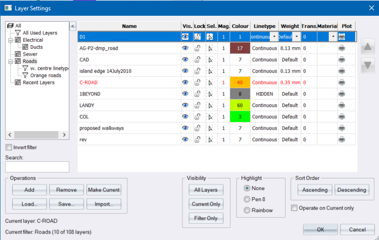Click the lock icon for the COL layer
Image resolution: width=379 pixels, height=240 pixels.
(x=197, y=117)
